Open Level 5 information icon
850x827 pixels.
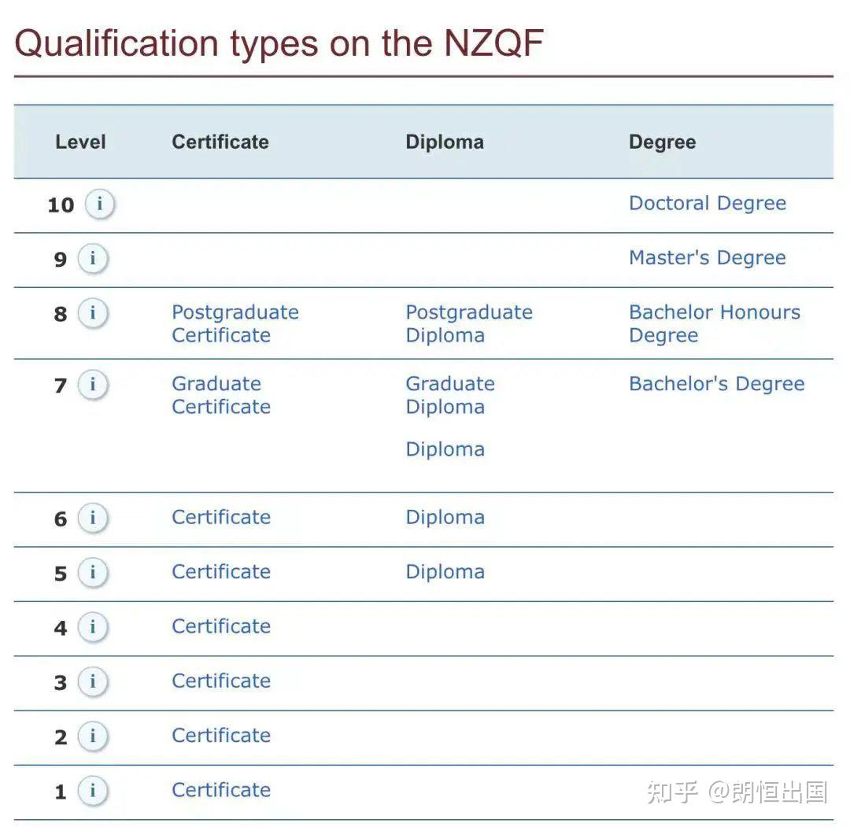pos(93,573)
